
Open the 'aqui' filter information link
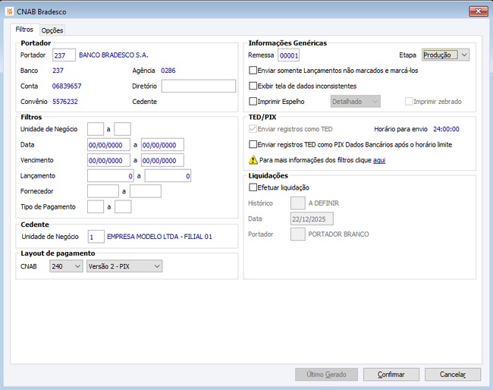pyautogui.click(x=379, y=160)
